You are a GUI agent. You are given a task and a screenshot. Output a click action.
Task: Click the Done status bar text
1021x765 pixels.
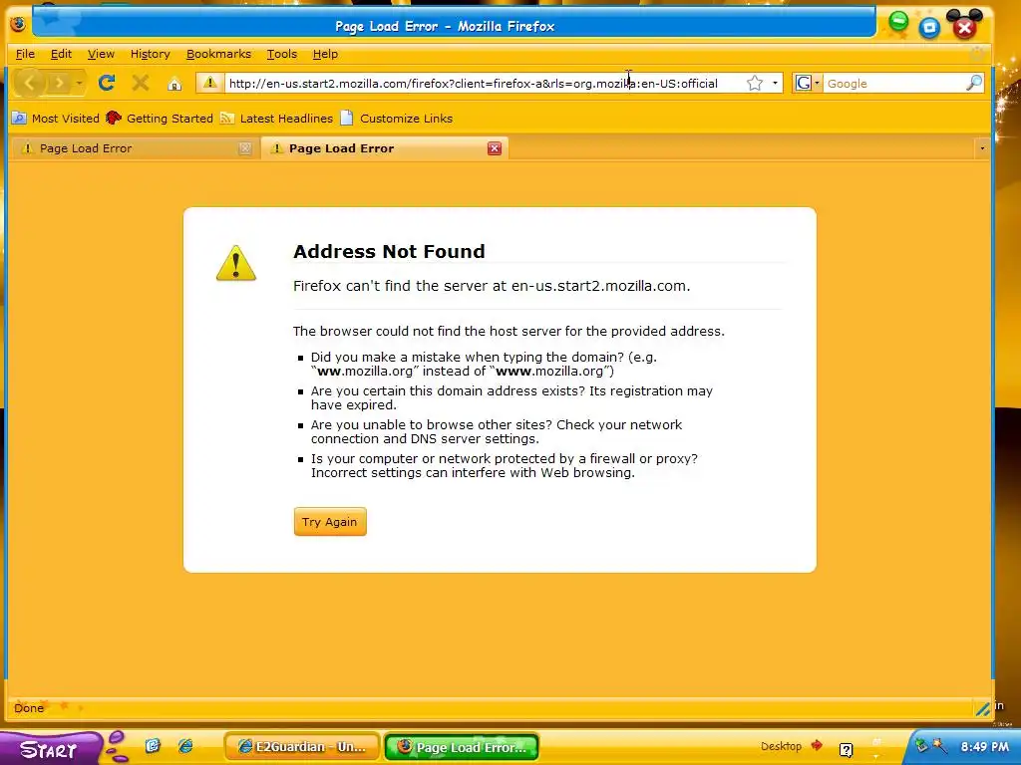coord(29,708)
